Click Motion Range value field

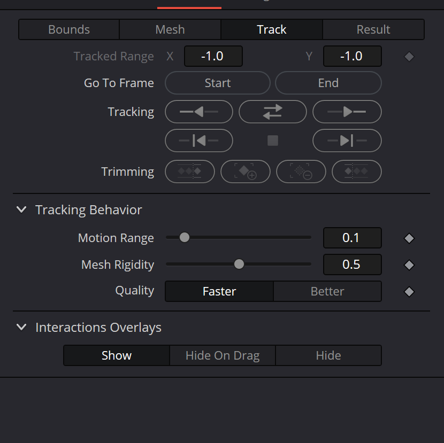point(352,238)
